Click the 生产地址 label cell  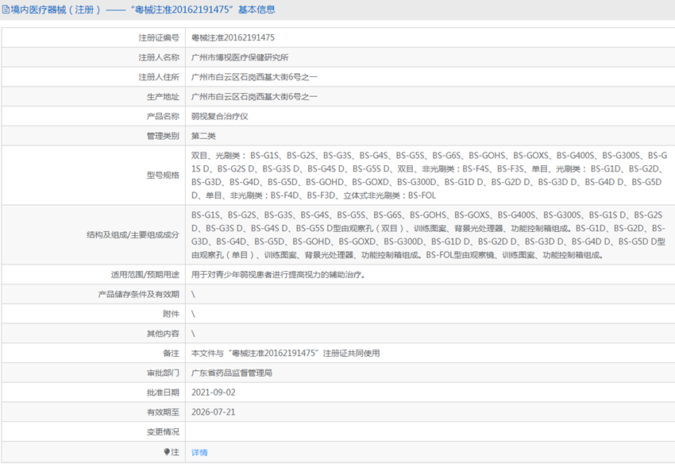click(94, 97)
